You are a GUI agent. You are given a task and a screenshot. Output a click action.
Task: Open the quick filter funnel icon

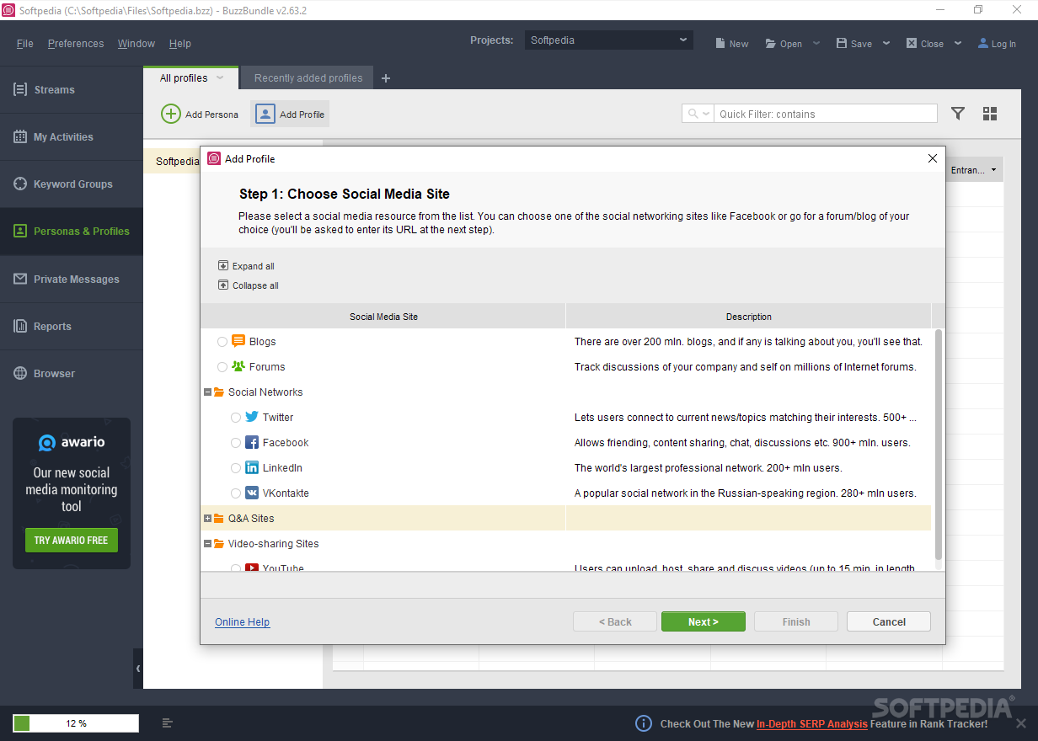[958, 113]
